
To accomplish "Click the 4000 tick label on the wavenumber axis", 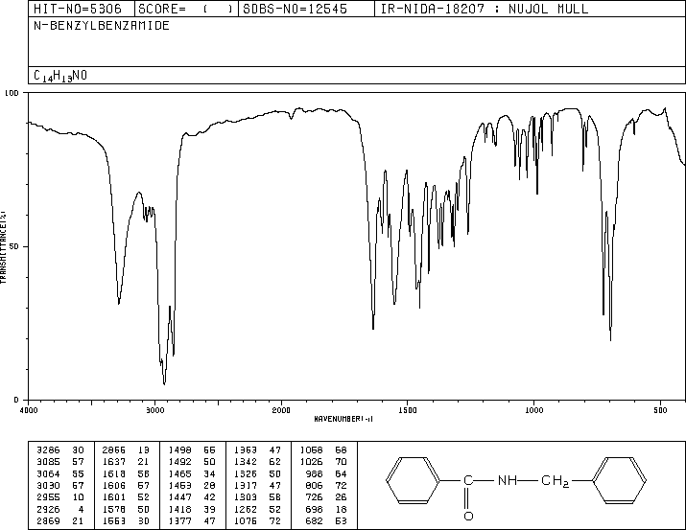I will click(x=29, y=410).
